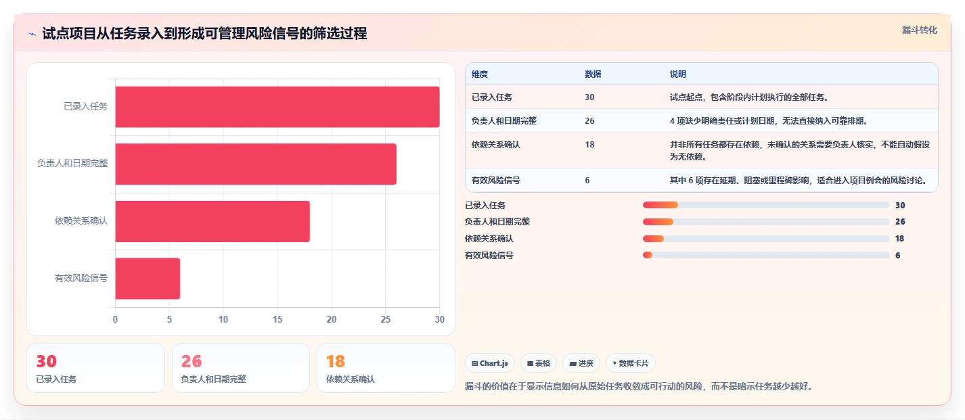Click the chart bar for 负责人和日期完整
The width and height of the screenshot is (965, 420).
(255, 164)
